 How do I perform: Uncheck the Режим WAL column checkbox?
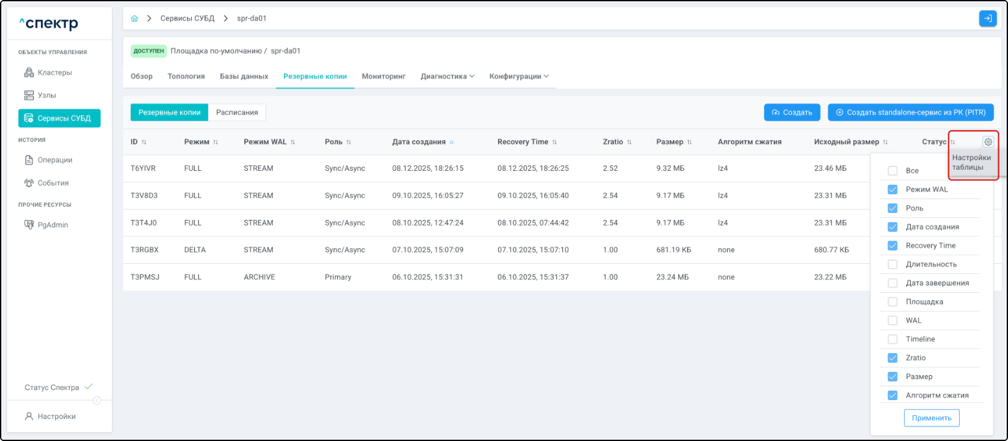(892, 190)
